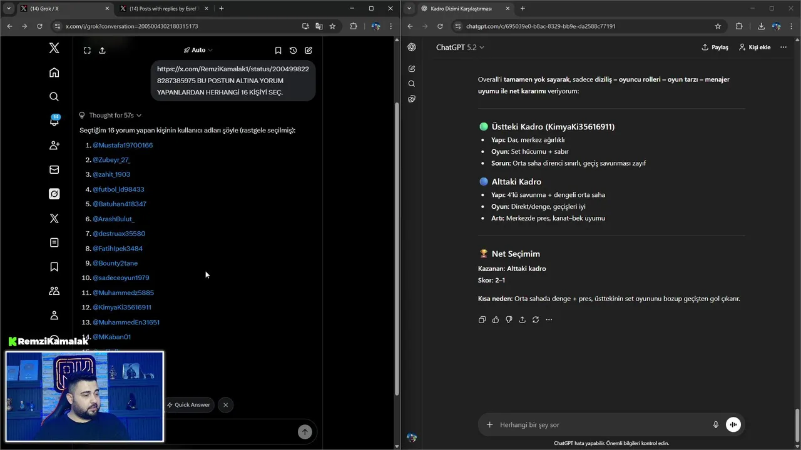
Task: Open downloads icon in ChatGPT window
Action: (761, 26)
